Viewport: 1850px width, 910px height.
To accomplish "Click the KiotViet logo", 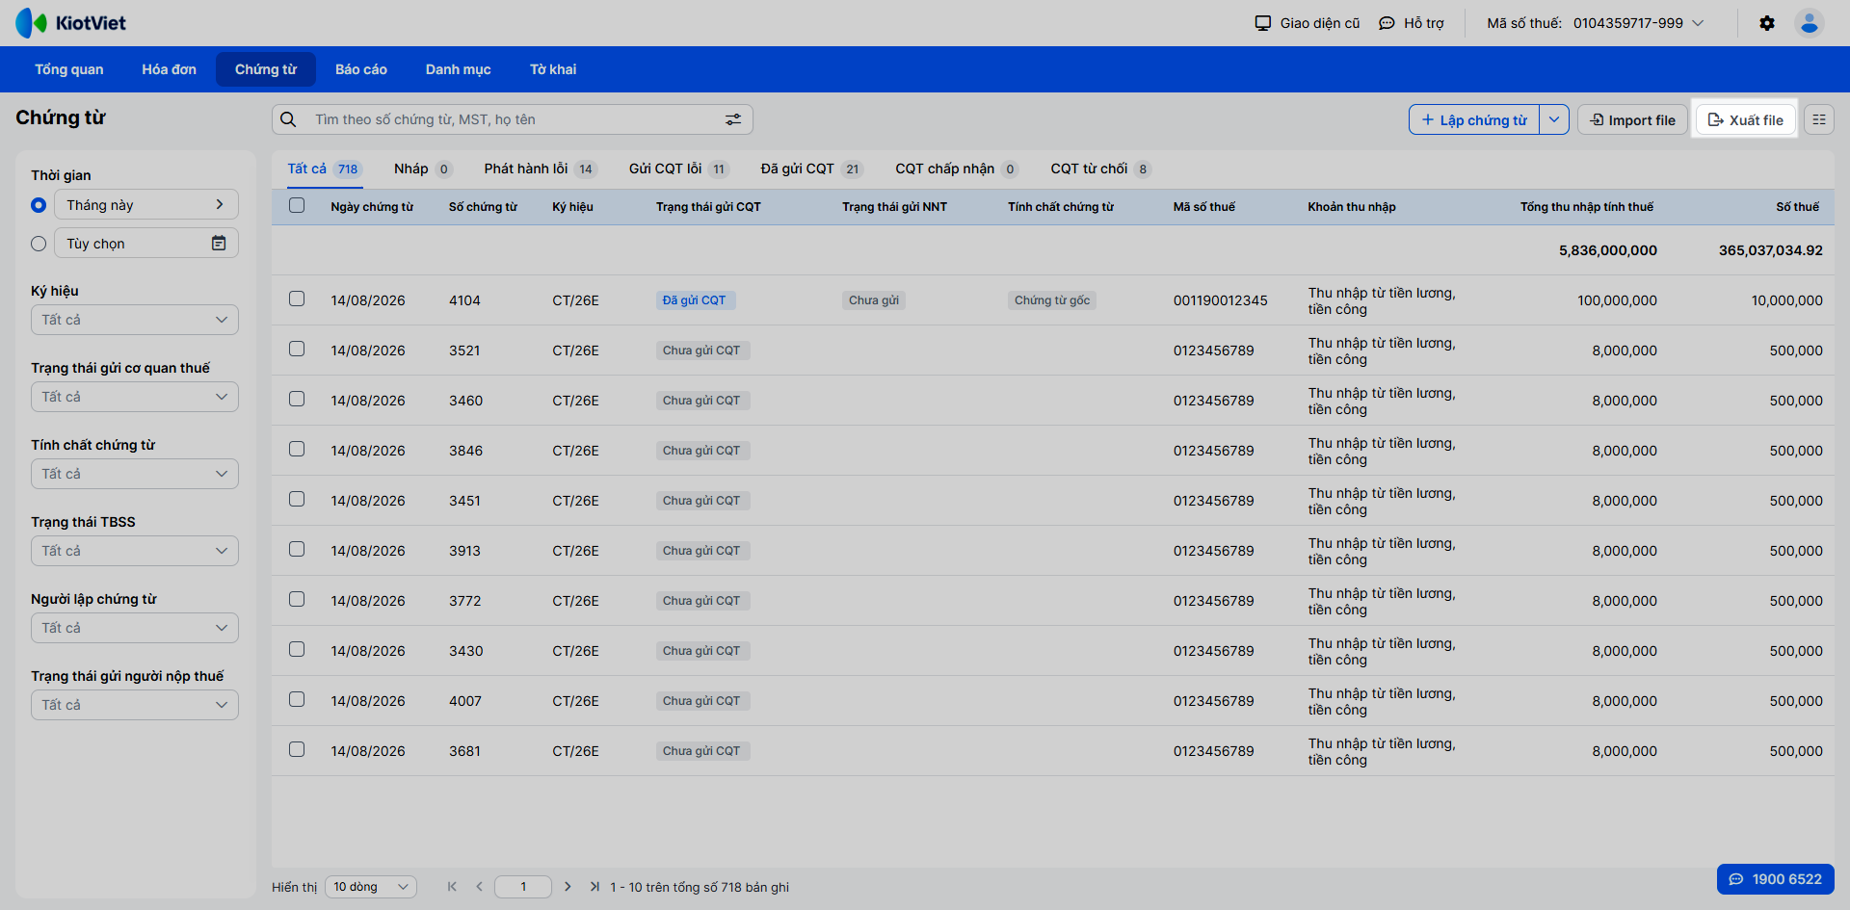I will (70, 23).
